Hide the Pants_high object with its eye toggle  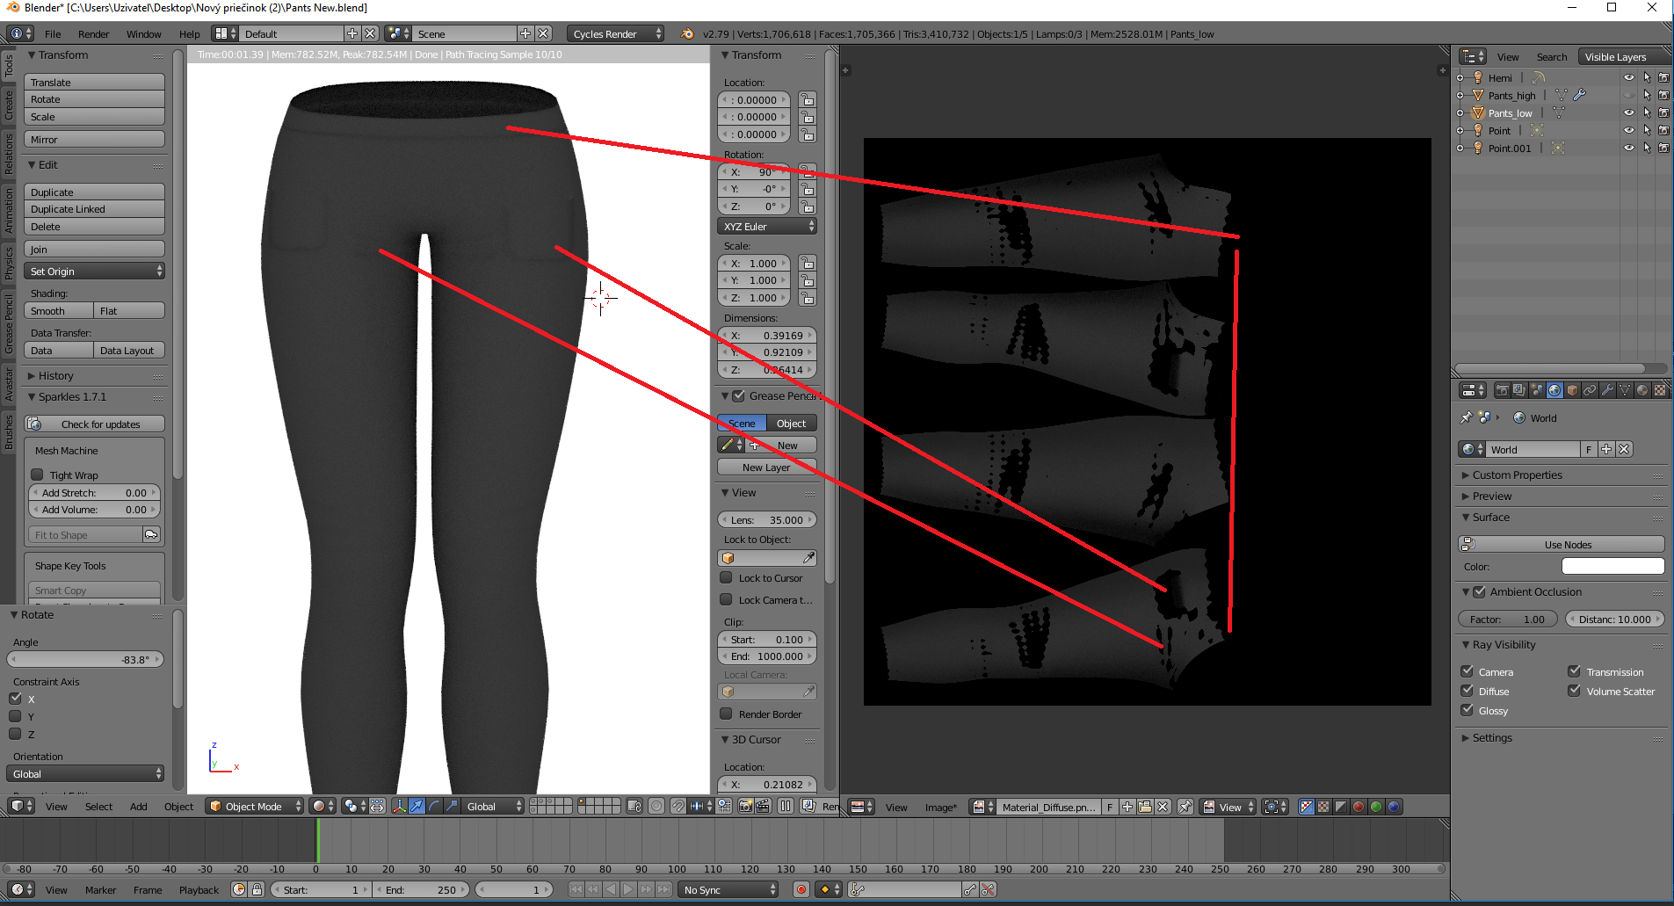[1629, 95]
